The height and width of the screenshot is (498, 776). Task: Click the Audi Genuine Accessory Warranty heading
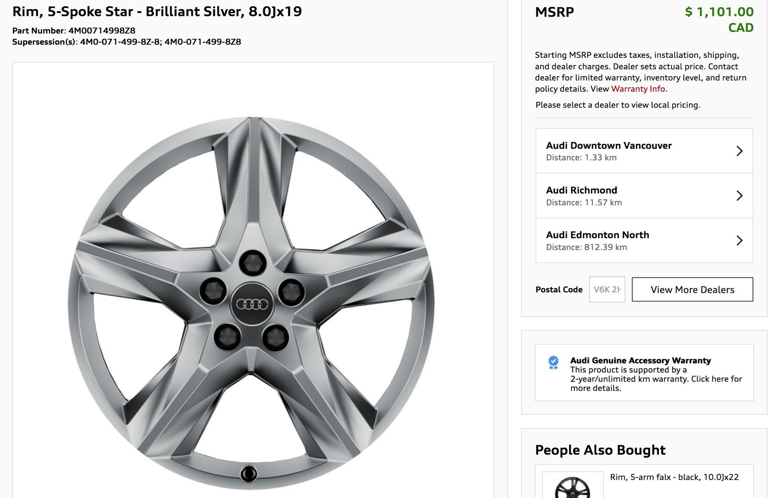coord(640,360)
